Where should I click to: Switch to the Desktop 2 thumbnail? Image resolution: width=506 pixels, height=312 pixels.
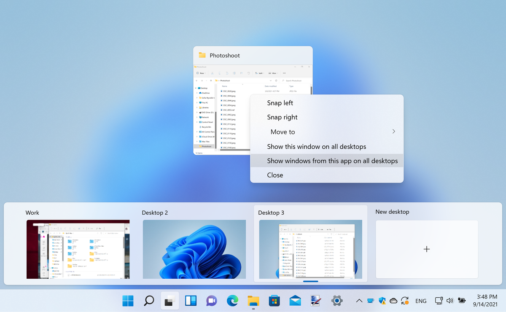[194, 249]
